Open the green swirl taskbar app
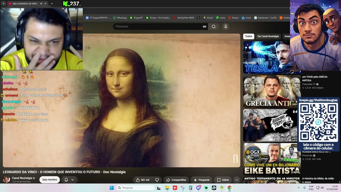 (x=222, y=188)
